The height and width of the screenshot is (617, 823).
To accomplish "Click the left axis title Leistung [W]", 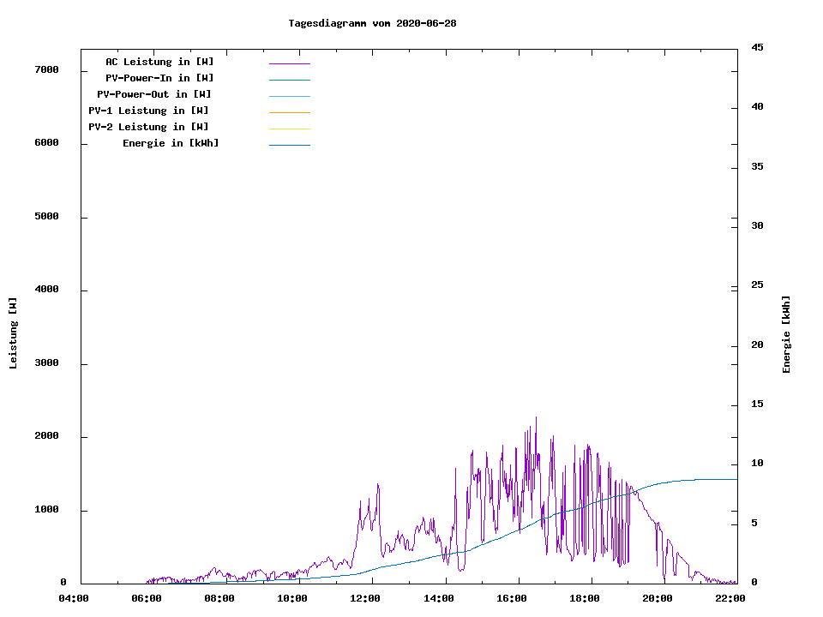I will (13, 333).
